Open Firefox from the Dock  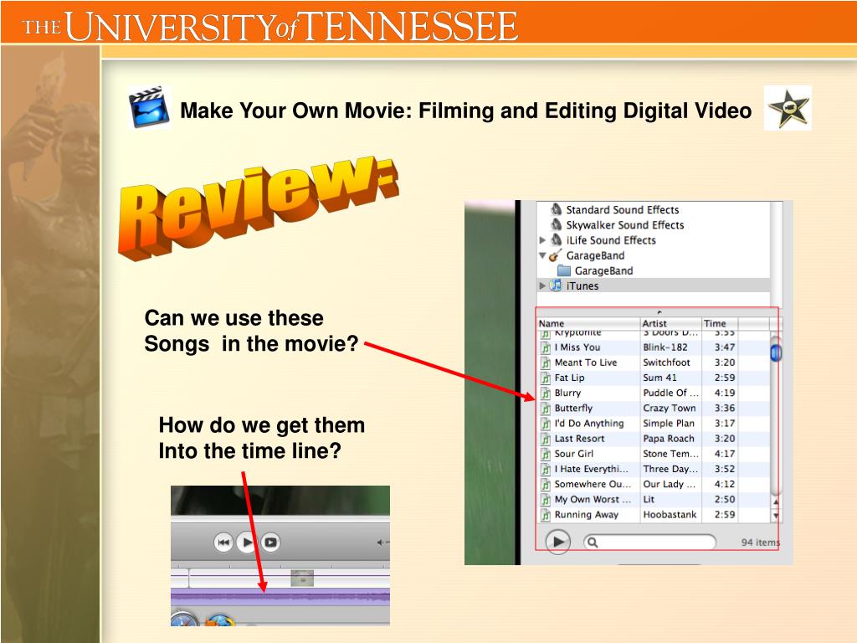[219, 620]
